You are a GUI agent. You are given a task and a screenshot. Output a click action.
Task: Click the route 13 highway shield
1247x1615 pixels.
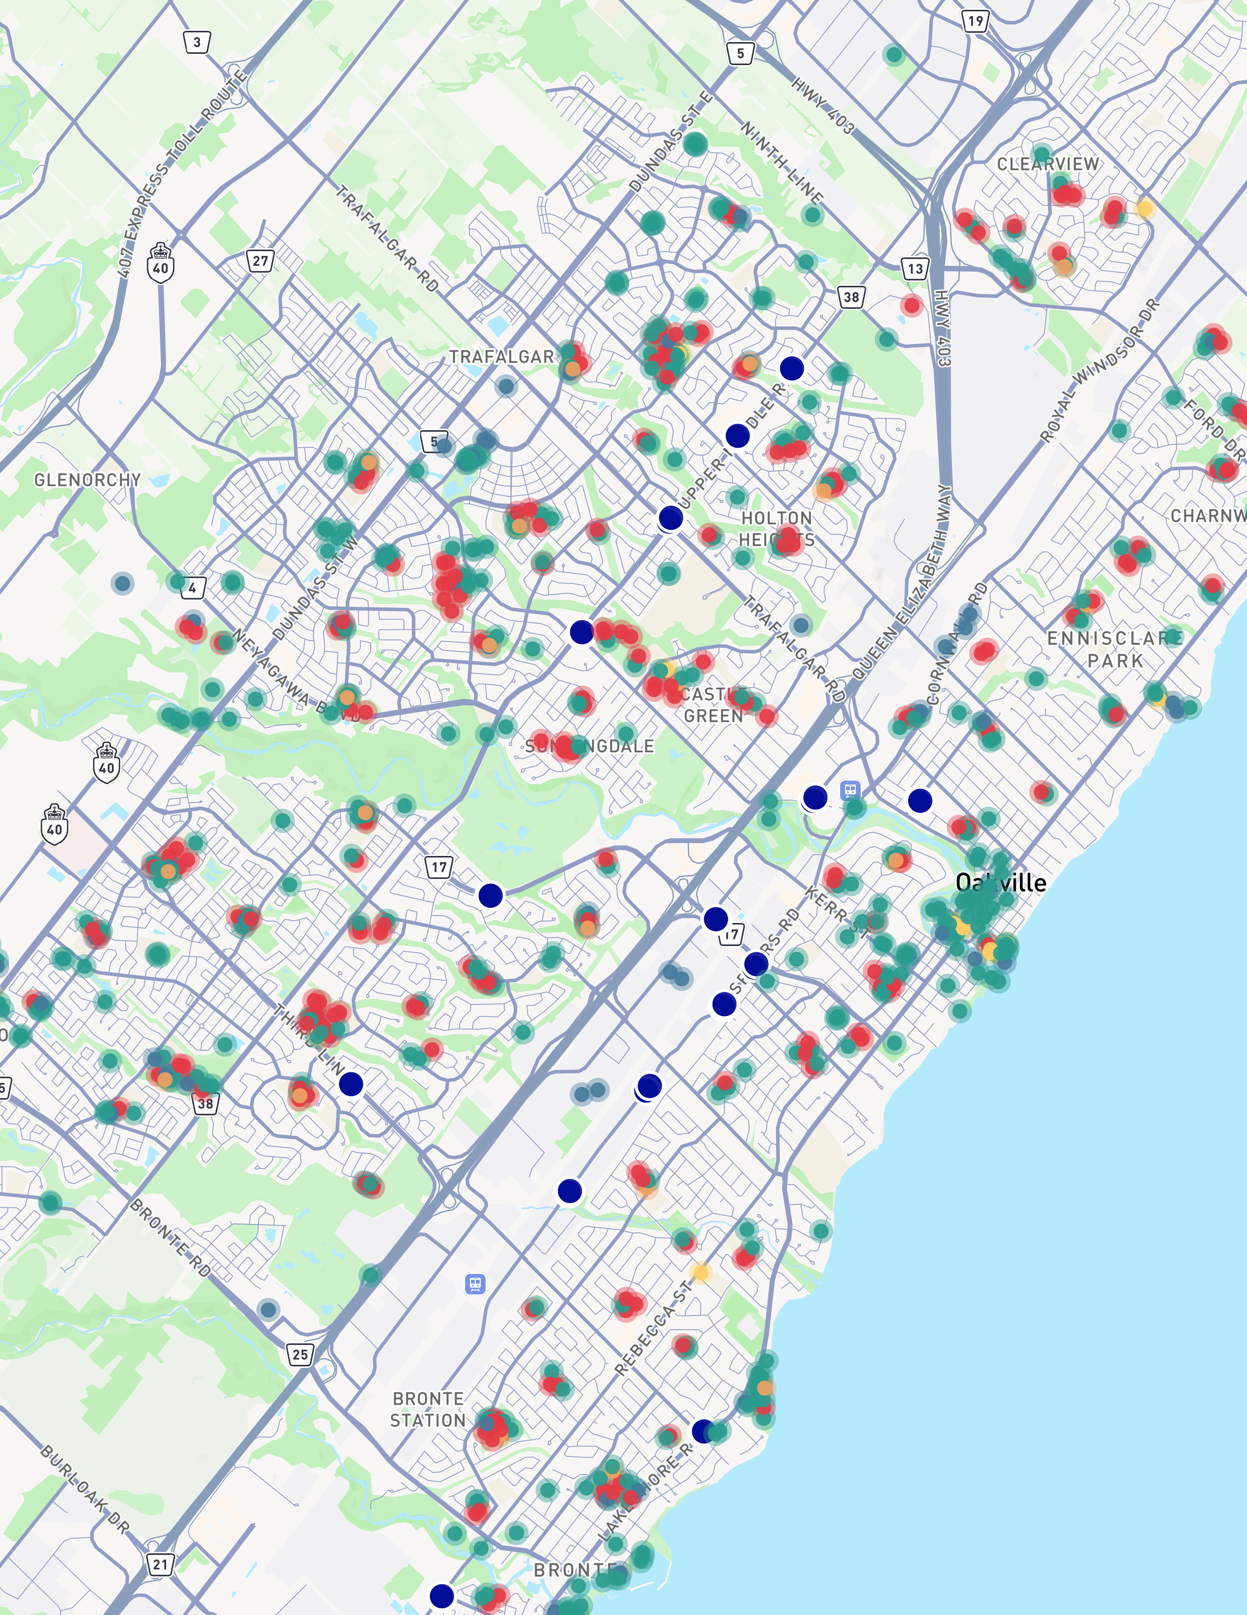pyautogui.click(x=915, y=268)
